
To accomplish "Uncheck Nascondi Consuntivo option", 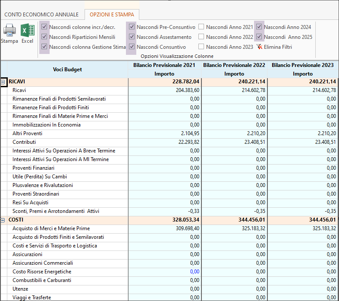I will tap(132, 47).
